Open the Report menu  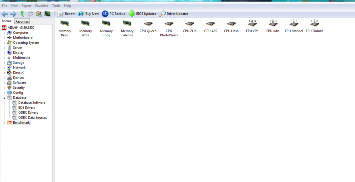pyautogui.click(x=26, y=6)
